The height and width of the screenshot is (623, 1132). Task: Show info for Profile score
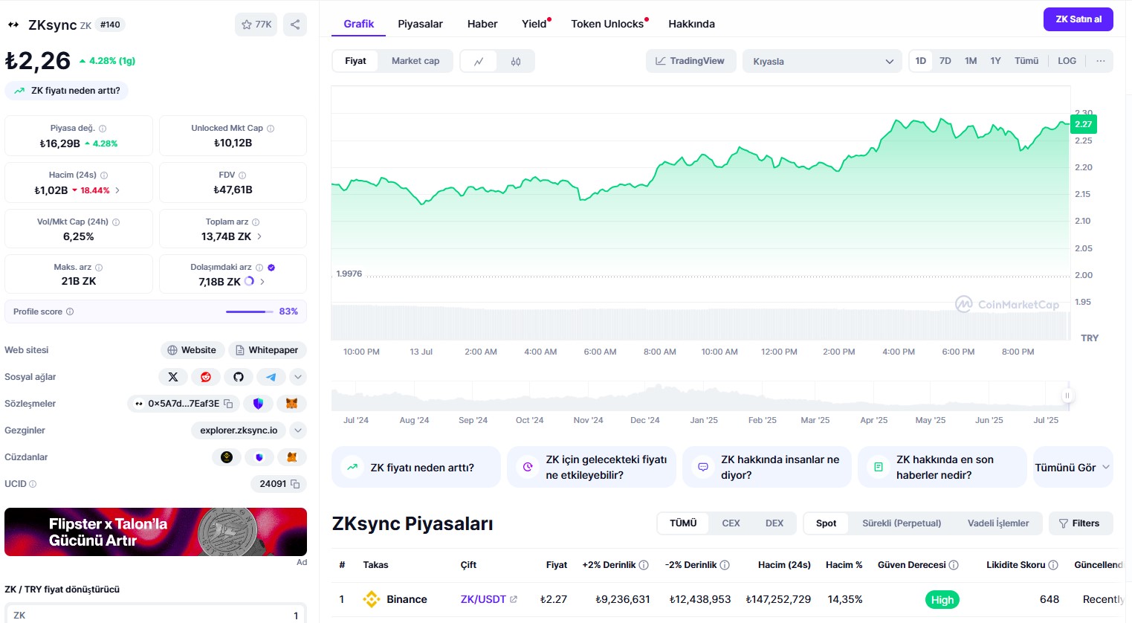coord(70,311)
